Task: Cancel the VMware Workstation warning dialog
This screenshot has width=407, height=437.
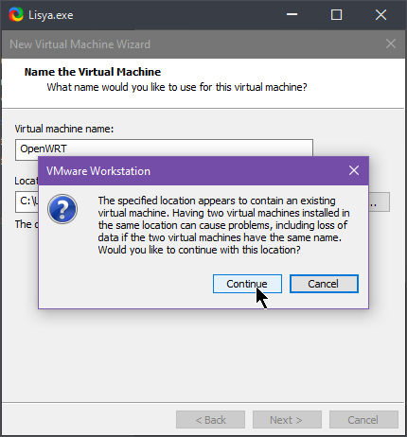Action: click(x=324, y=284)
